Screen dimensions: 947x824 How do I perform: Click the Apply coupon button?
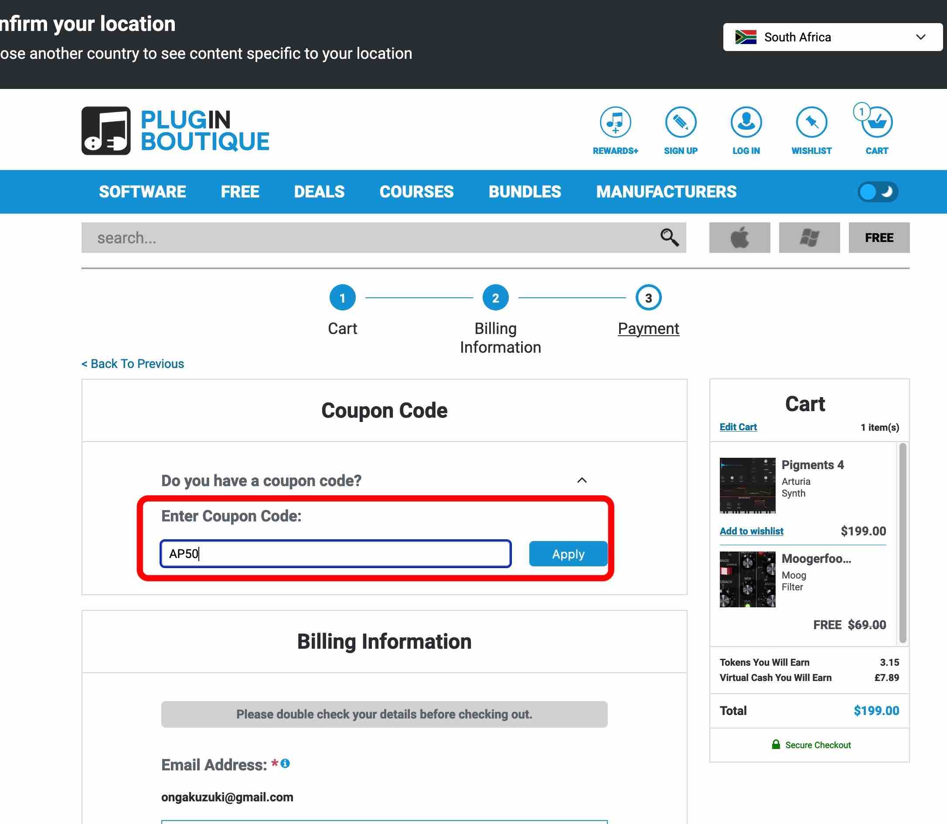pos(568,554)
